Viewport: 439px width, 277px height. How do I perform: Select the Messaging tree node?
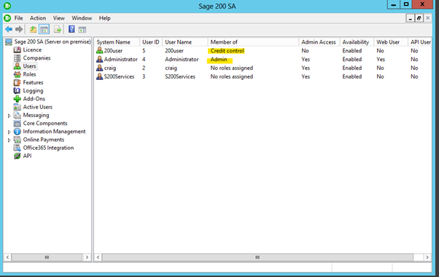36,115
